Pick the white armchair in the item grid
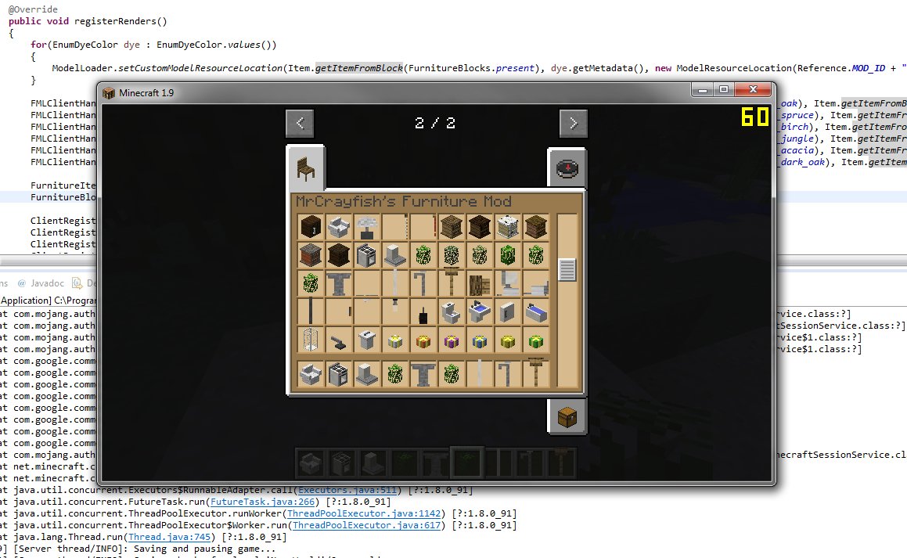This screenshot has width=907, height=558. (x=338, y=227)
